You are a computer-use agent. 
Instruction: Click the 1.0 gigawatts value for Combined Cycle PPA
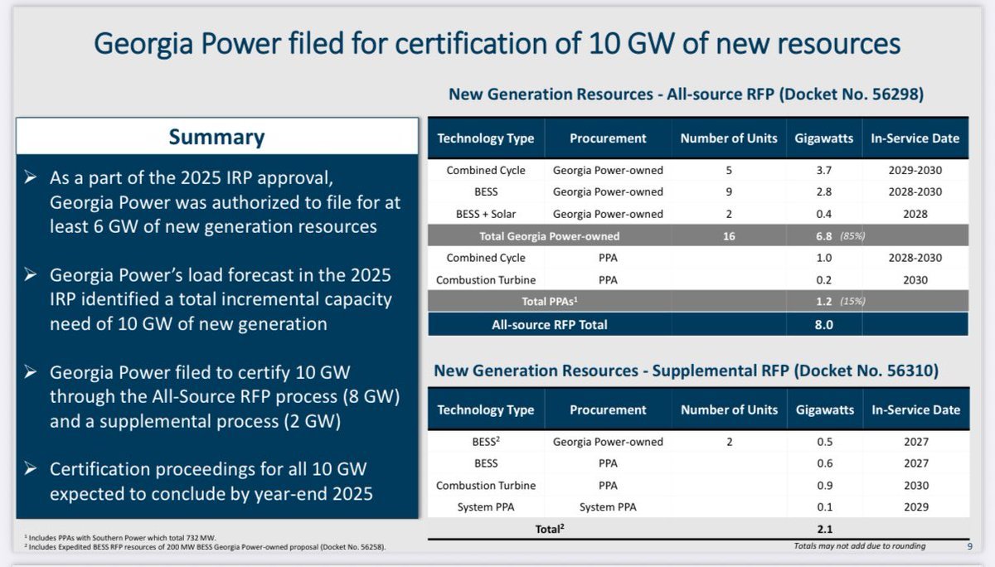(x=824, y=258)
